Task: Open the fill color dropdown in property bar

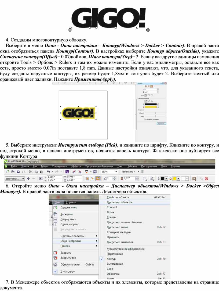Action: coord(178,179)
